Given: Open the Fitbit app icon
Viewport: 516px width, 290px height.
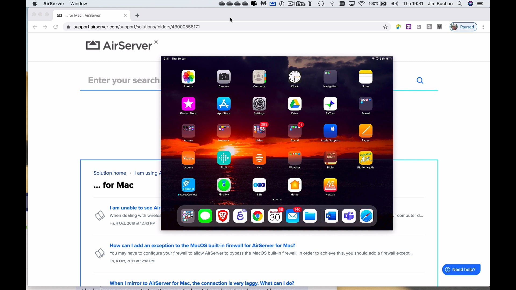Looking at the screenshot, I should click(x=224, y=158).
